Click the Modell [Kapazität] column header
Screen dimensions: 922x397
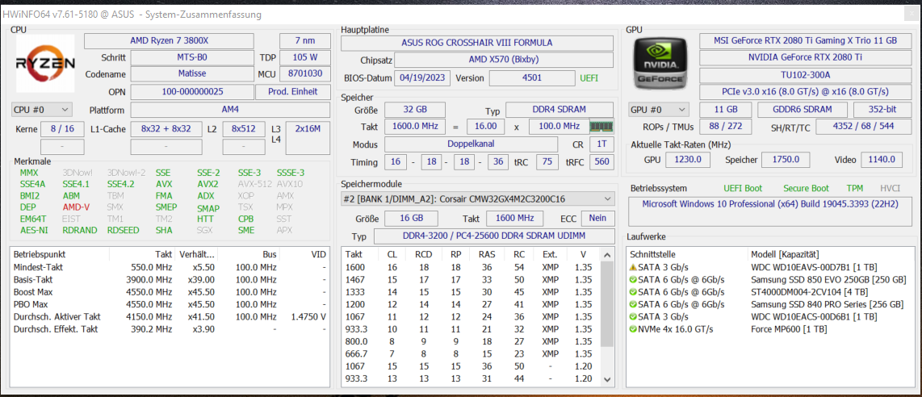pos(832,255)
